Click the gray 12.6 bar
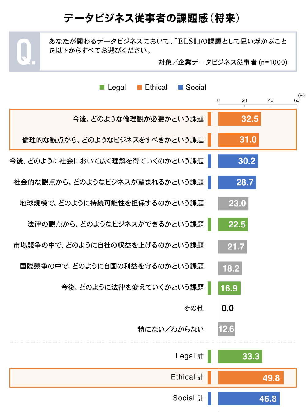Viewport: 306px width, 420px height. 226,329
